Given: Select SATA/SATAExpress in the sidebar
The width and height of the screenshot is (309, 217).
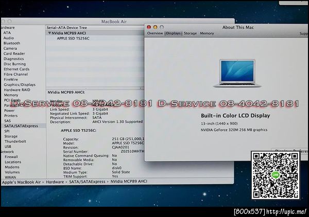Looking at the screenshot, I should [x=21, y=126].
